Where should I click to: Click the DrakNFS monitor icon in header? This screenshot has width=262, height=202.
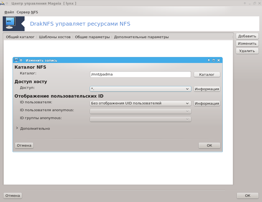(x=11, y=23)
